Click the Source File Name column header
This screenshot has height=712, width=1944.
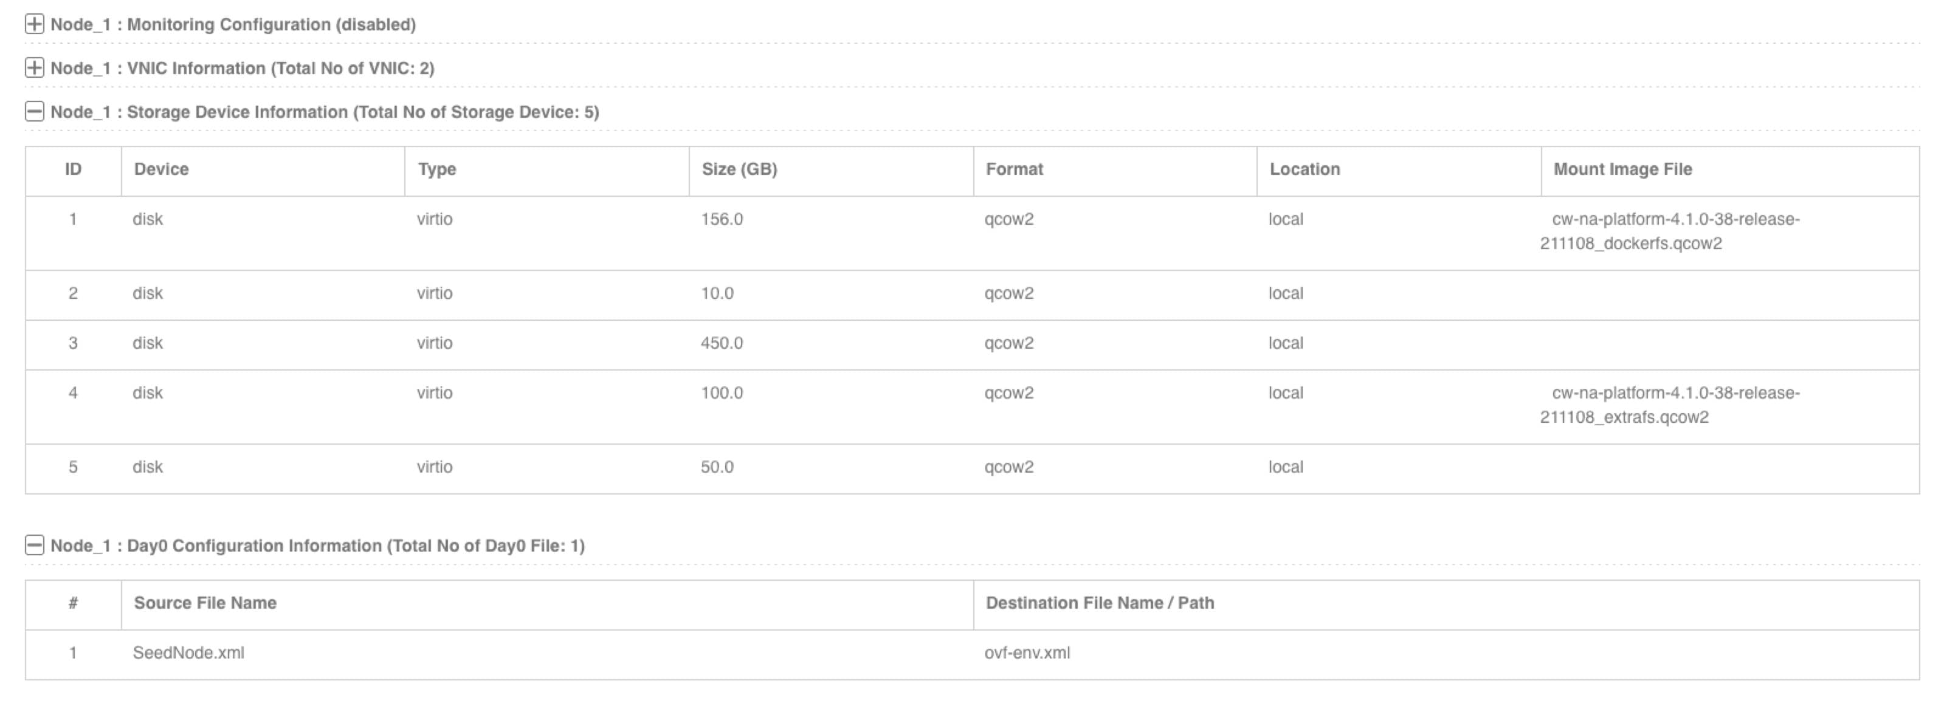click(x=205, y=603)
